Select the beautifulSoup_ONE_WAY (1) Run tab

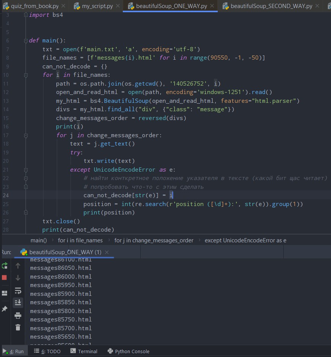[x=65, y=252]
